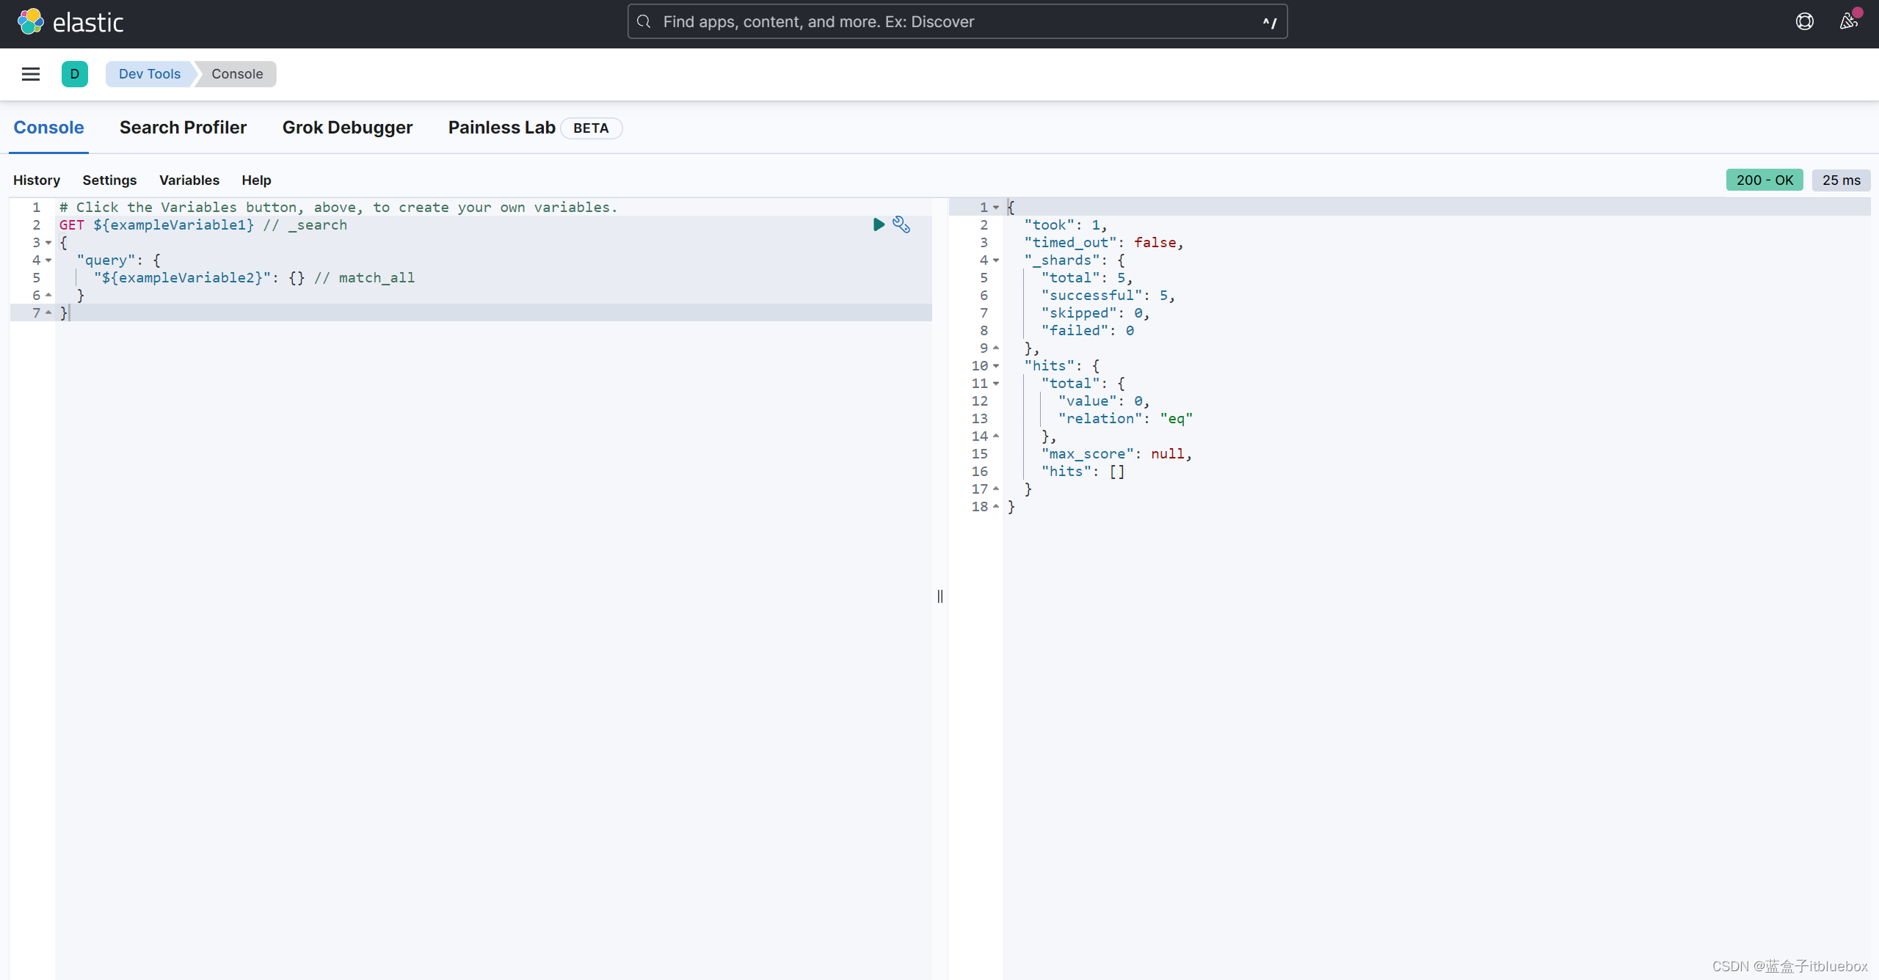The height and width of the screenshot is (980, 1879).
Task: Collapse editor line 3 fold arrow
Action: coord(48,243)
